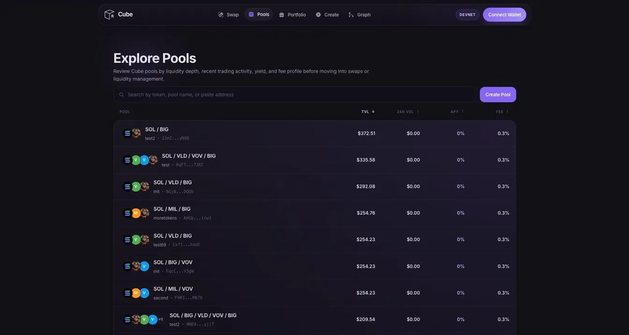Sort pools by FEE header
Image resolution: width=629 pixels, height=335 pixels.
502,112
